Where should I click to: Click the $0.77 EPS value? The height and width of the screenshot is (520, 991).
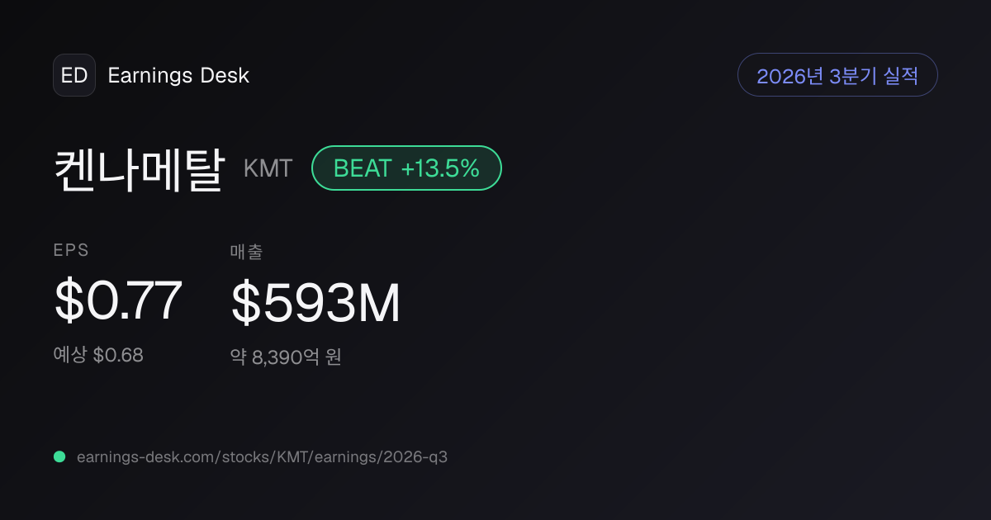pos(118,301)
